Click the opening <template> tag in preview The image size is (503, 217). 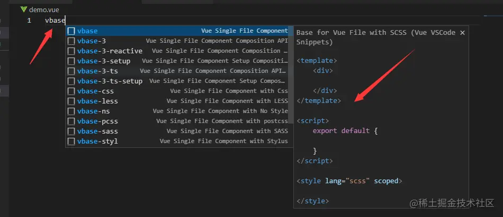pyautogui.click(x=317, y=61)
